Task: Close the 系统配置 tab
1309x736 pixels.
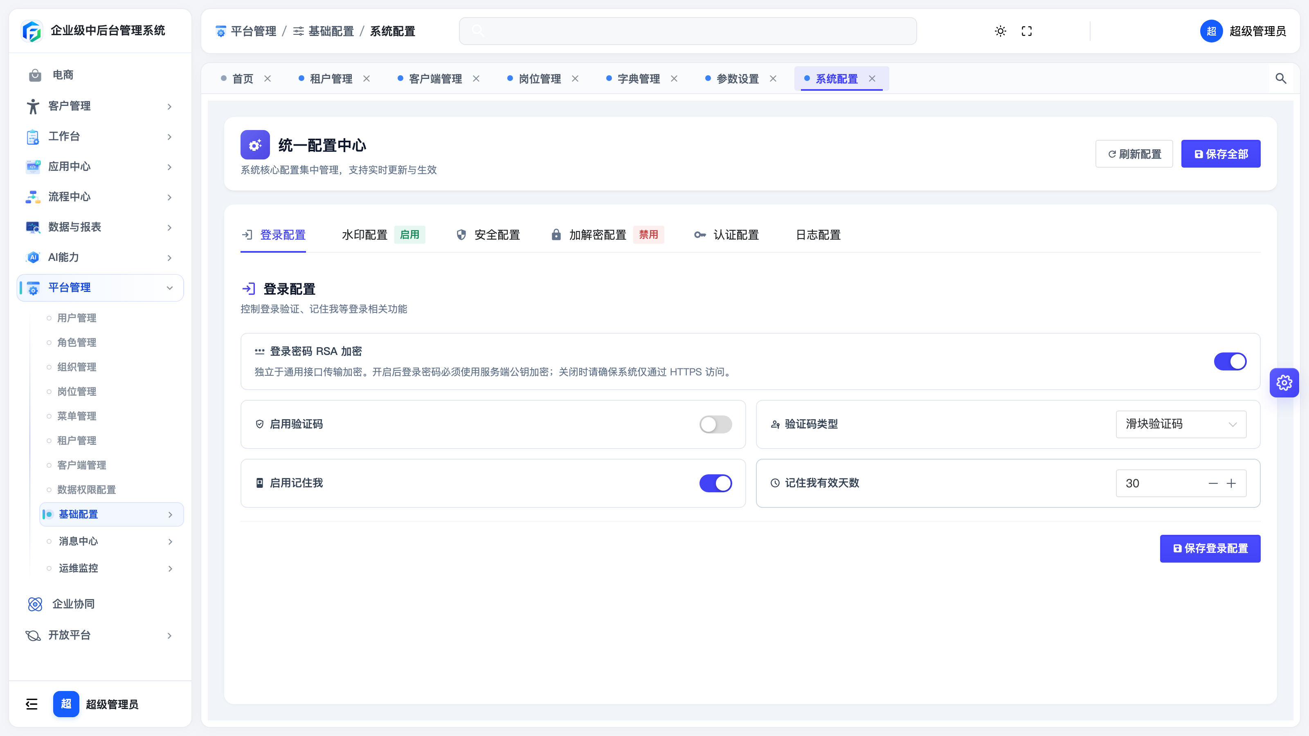Action: pyautogui.click(x=872, y=79)
